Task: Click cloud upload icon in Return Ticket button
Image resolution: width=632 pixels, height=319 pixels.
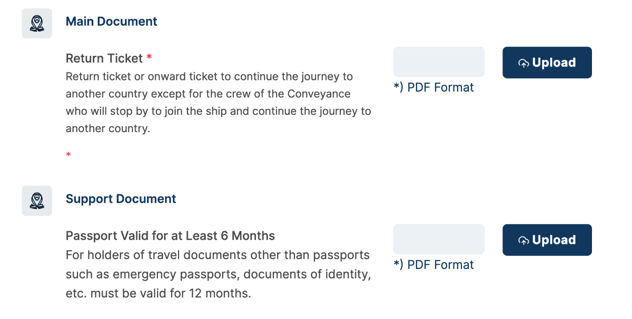Action: [x=524, y=63]
